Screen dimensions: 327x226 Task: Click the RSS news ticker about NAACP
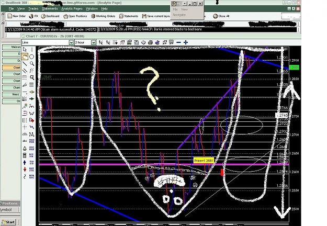pos(151,29)
